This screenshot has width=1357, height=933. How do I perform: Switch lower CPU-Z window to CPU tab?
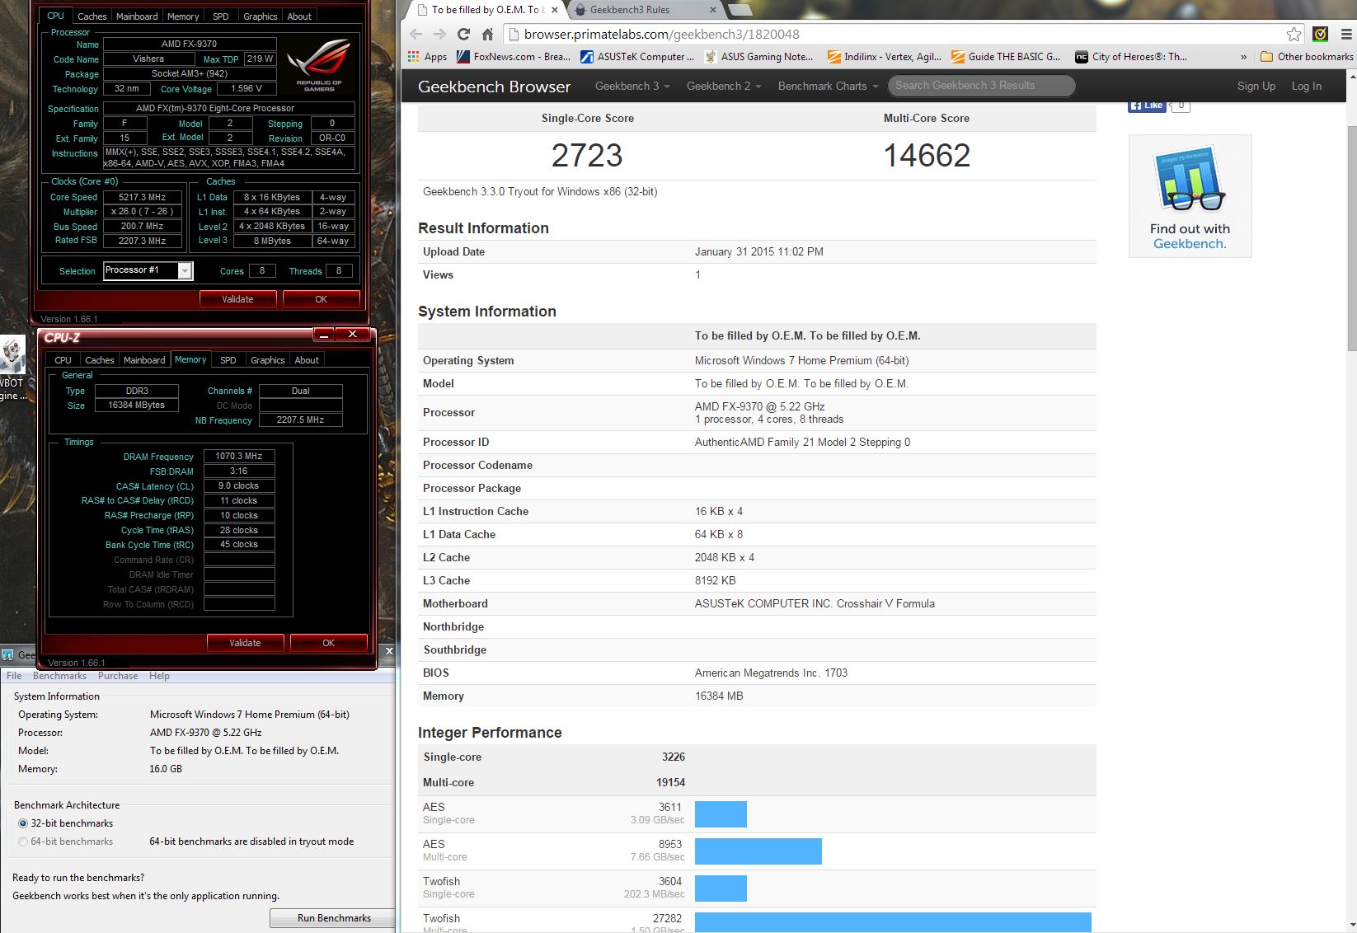coord(63,360)
